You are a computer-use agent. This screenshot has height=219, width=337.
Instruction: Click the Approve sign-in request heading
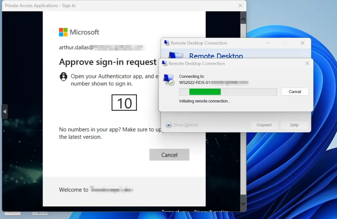point(108,62)
